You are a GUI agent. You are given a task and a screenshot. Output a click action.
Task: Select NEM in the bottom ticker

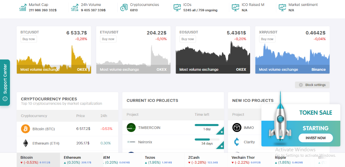122,160
